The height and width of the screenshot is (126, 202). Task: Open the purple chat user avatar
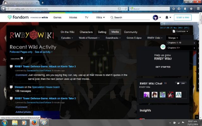click(146, 95)
